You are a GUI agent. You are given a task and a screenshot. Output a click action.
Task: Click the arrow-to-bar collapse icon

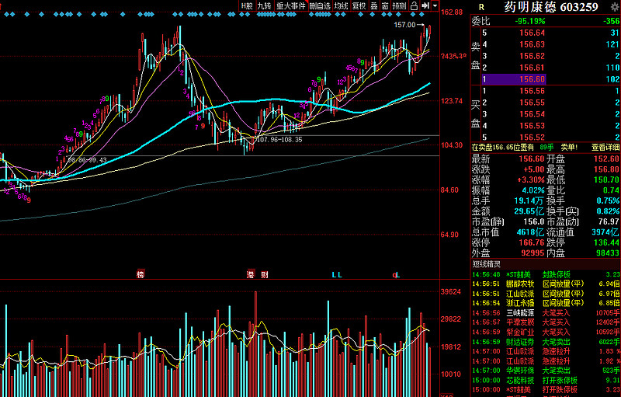click(425, 5)
